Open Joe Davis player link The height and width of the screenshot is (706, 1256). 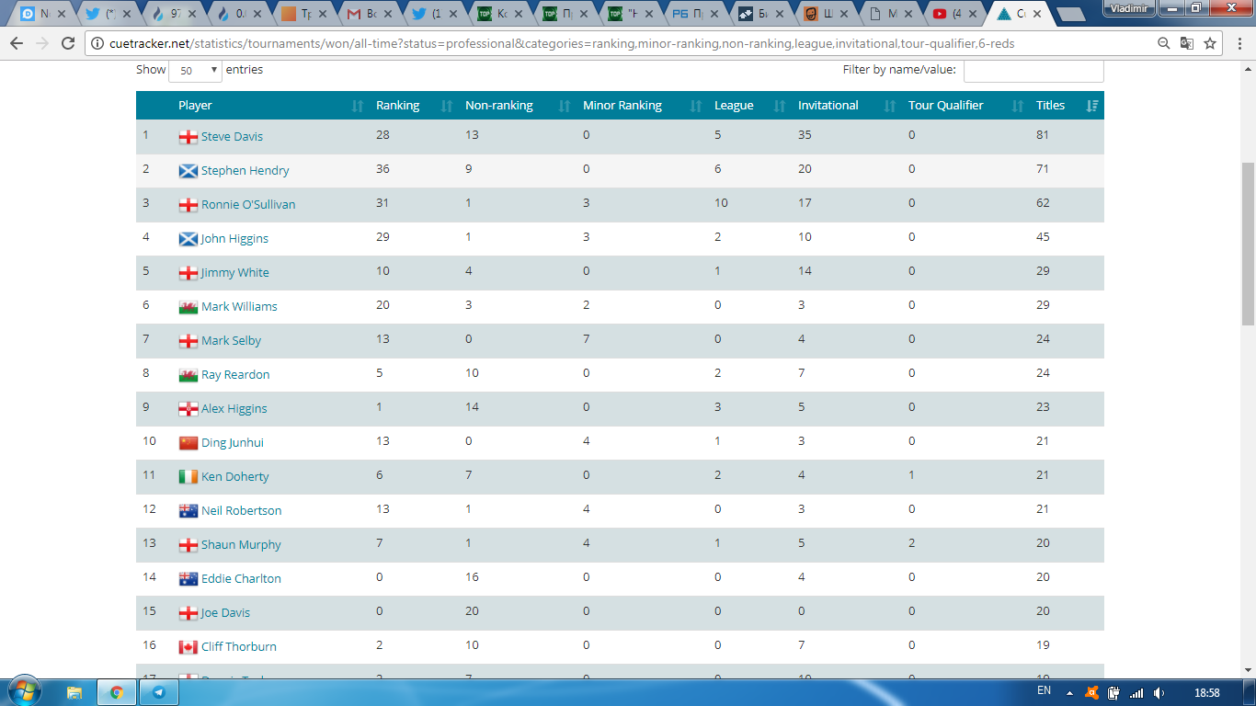(x=225, y=612)
